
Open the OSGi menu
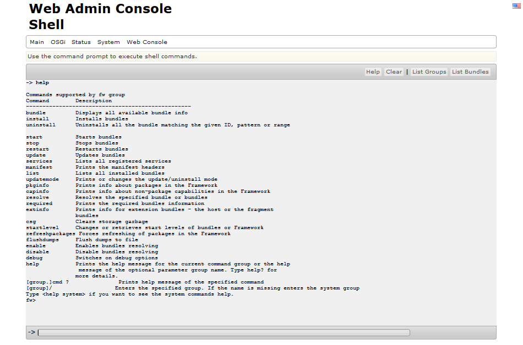coord(58,42)
